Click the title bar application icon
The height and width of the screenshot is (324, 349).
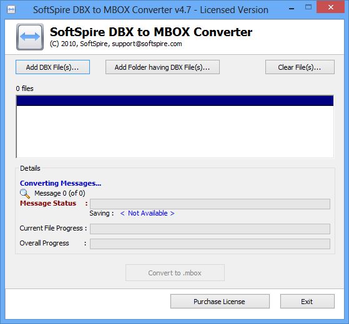[x=11, y=9]
